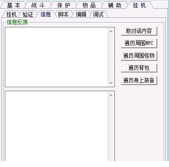Click the 信息反馈 group label
Viewport: 169px width, 167px height.
17,22
